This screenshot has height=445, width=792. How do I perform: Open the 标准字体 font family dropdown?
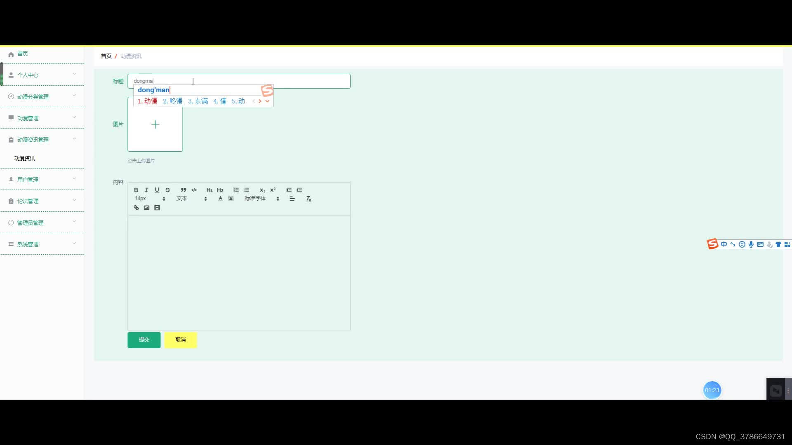pos(262,199)
